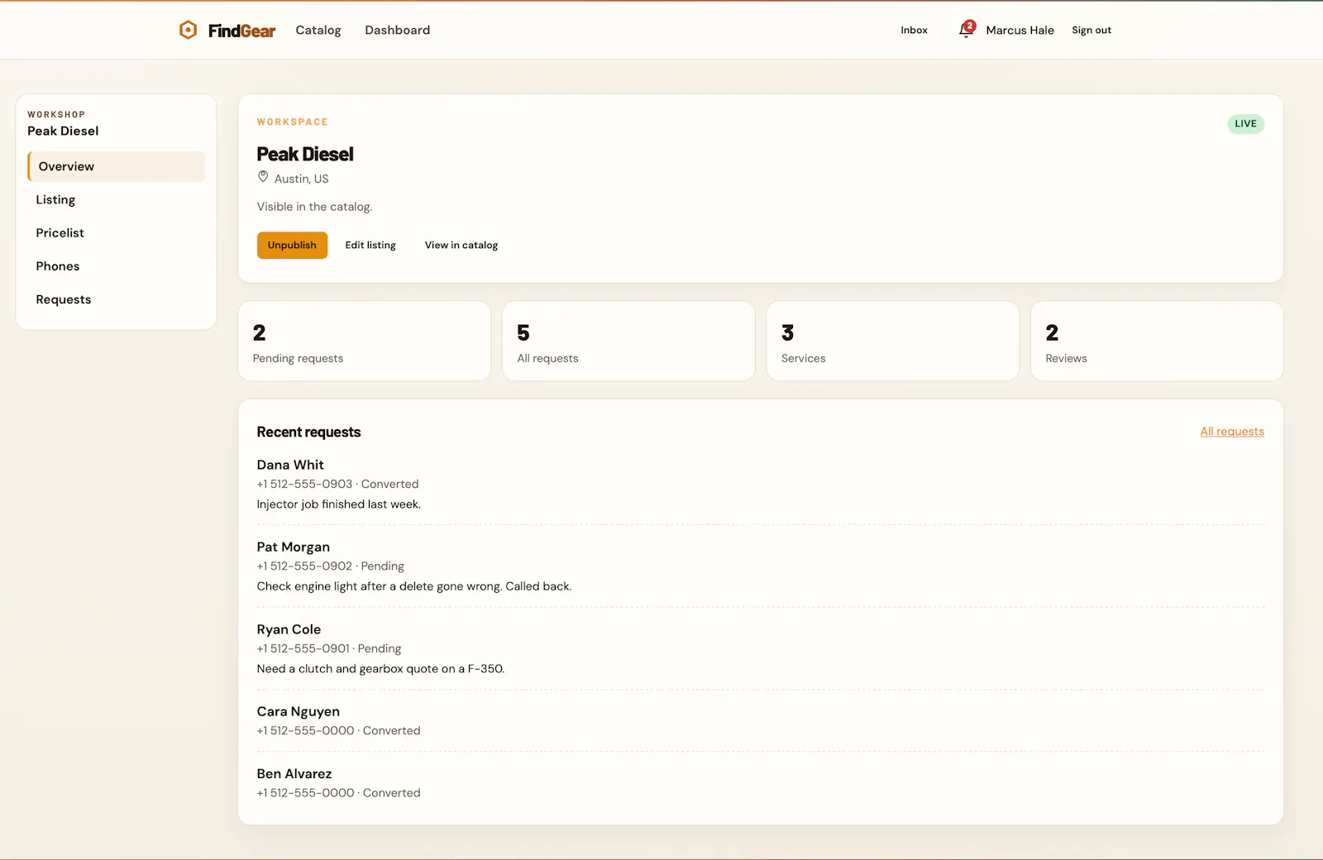Sign out of the account

(1091, 30)
